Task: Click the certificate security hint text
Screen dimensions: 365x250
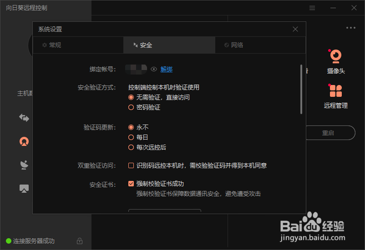Action: coord(198,194)
